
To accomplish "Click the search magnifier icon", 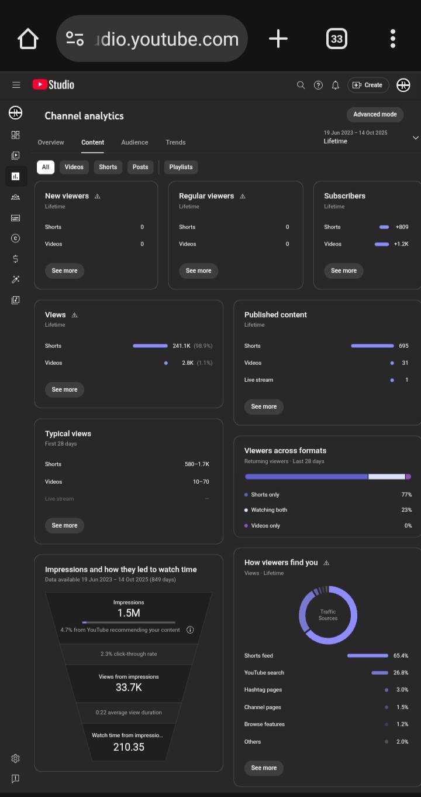I will [x=301, y=85].
